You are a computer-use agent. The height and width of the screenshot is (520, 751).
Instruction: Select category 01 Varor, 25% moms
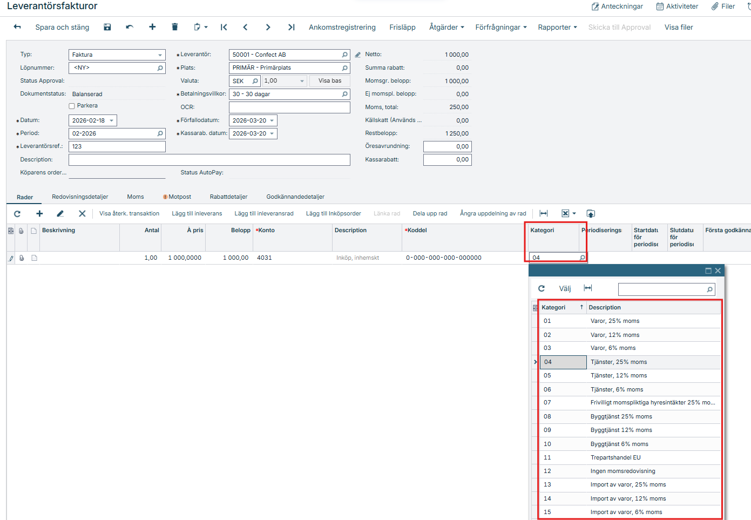614,321
